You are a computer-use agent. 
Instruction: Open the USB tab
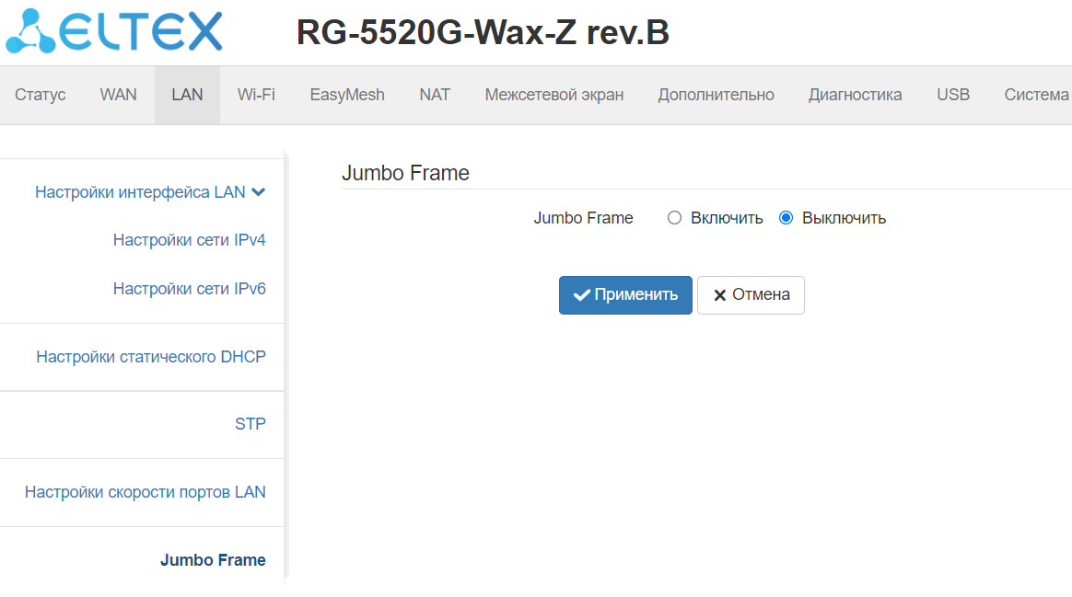[x=953, y=95]
